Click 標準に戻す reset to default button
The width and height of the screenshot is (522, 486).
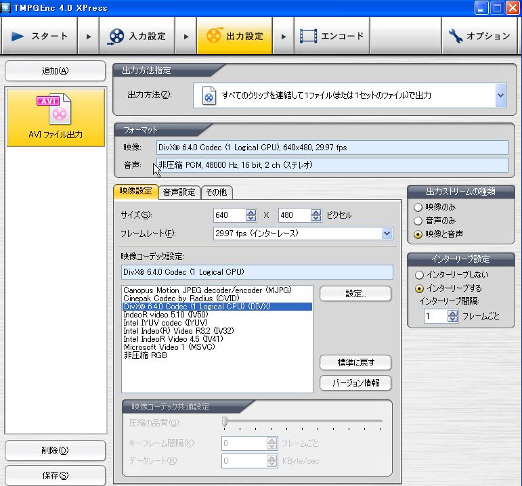[355, 363]
